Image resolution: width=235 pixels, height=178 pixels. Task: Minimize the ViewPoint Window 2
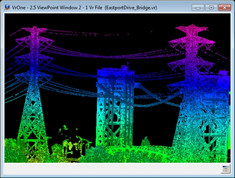[198, 8]
